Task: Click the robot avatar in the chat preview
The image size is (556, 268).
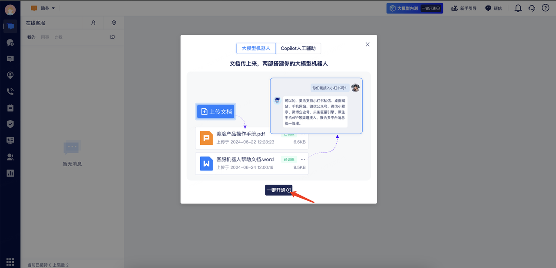Action: 277,100
